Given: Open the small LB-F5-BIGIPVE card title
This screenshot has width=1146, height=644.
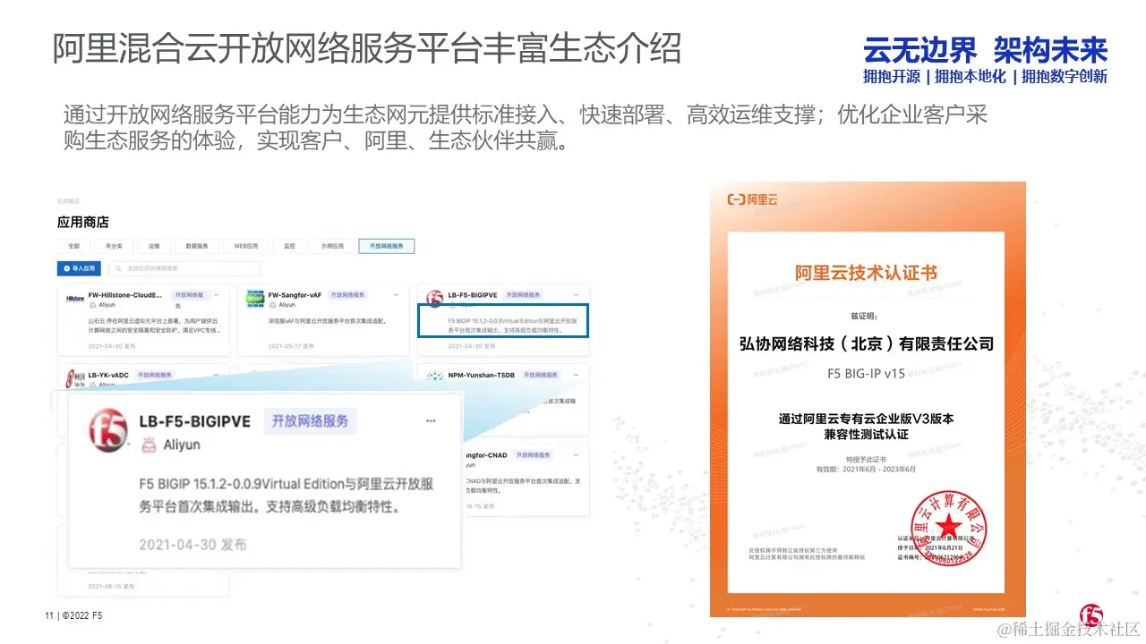Looking at the screenshot, I should click(473, 295).
